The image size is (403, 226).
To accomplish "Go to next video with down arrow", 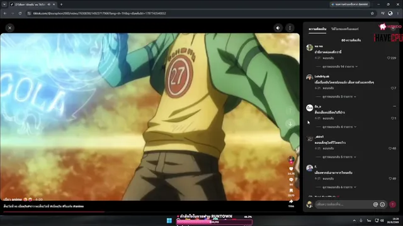I will pos(290,124).
